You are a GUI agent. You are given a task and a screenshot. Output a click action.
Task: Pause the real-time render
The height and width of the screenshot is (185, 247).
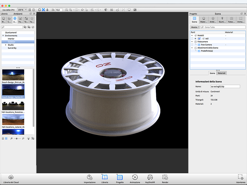[x=30, y=10]
